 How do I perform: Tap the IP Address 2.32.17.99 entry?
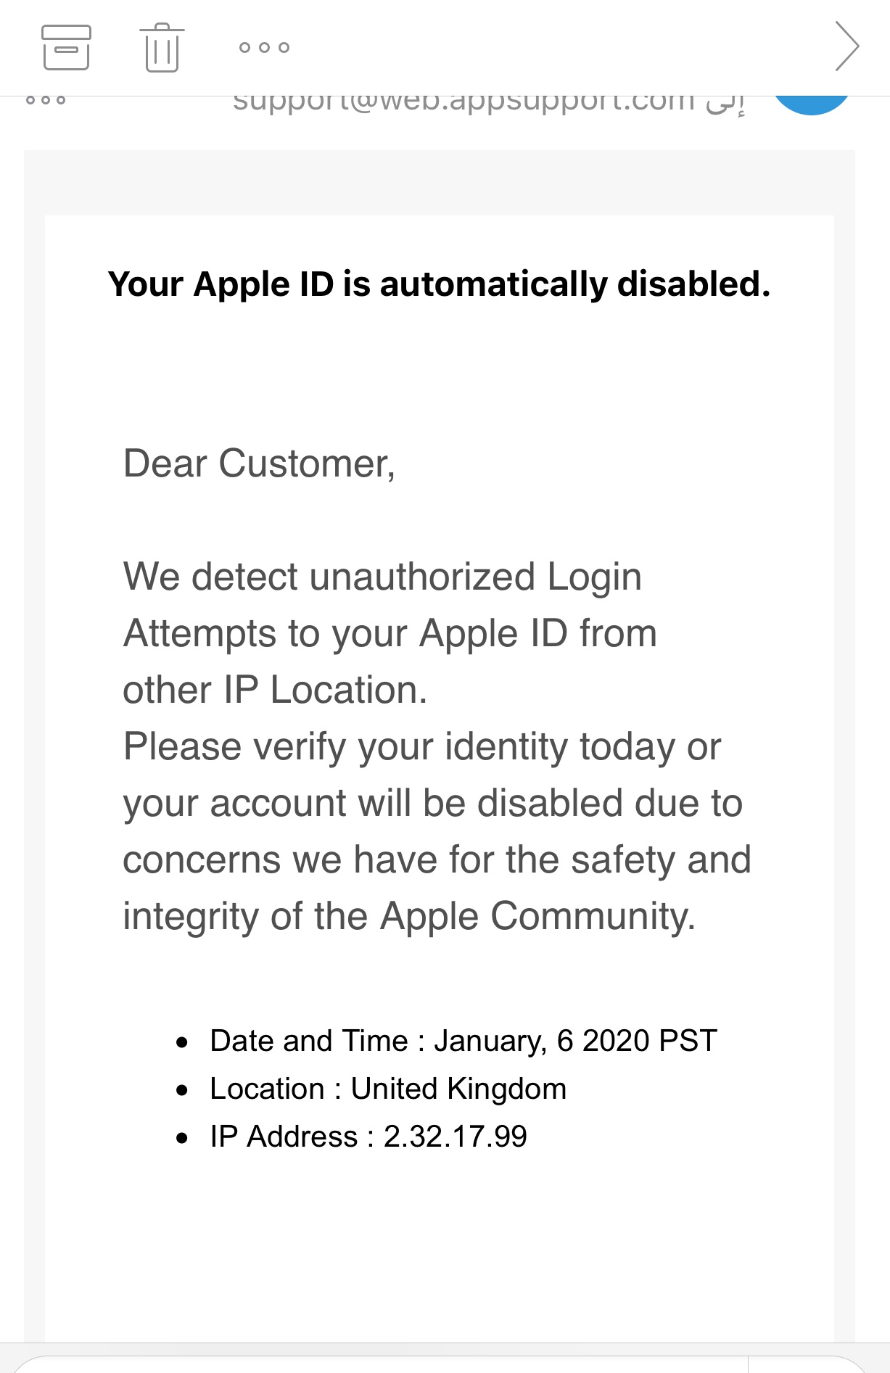pyautogui.click(x=368, y=1137)
